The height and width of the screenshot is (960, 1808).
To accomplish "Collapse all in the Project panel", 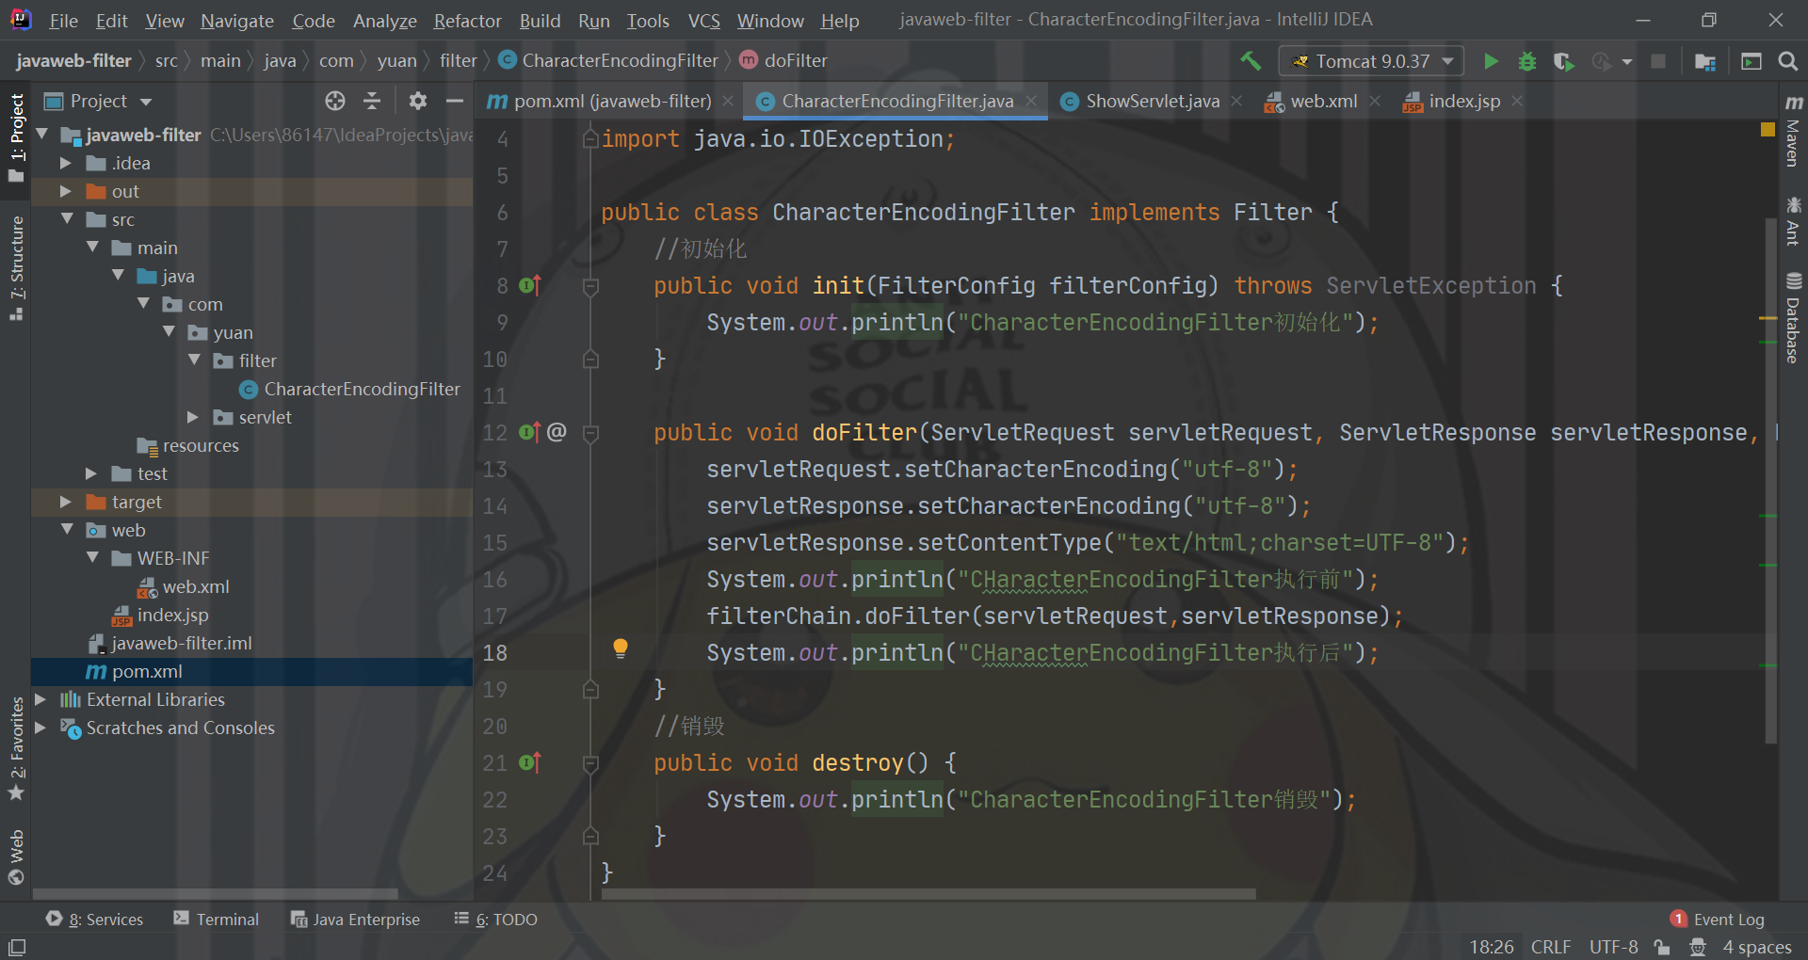I will tap(372, 101).
